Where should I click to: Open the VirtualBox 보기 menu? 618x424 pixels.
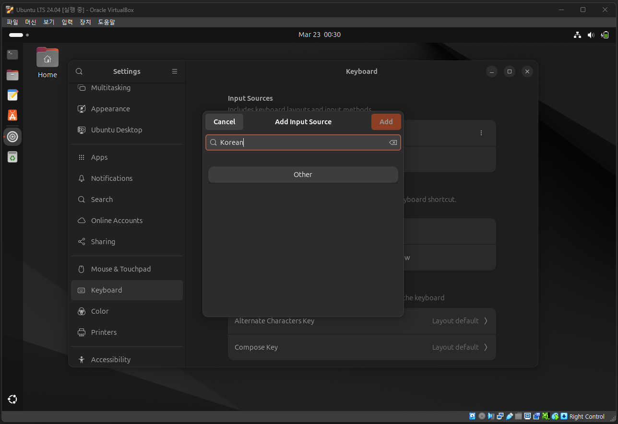pos(49,22)
